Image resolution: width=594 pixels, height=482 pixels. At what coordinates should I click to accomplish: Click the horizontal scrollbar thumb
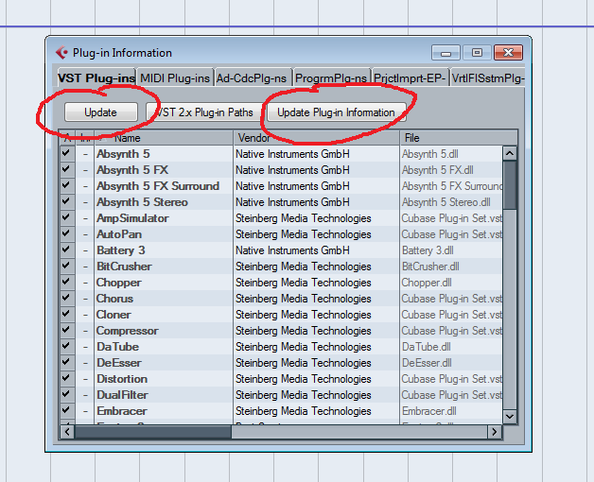click(153, 432)
